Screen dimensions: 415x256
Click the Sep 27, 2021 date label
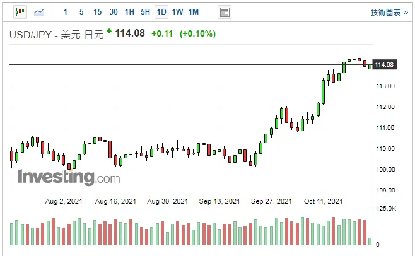click(x=271, y=202)
